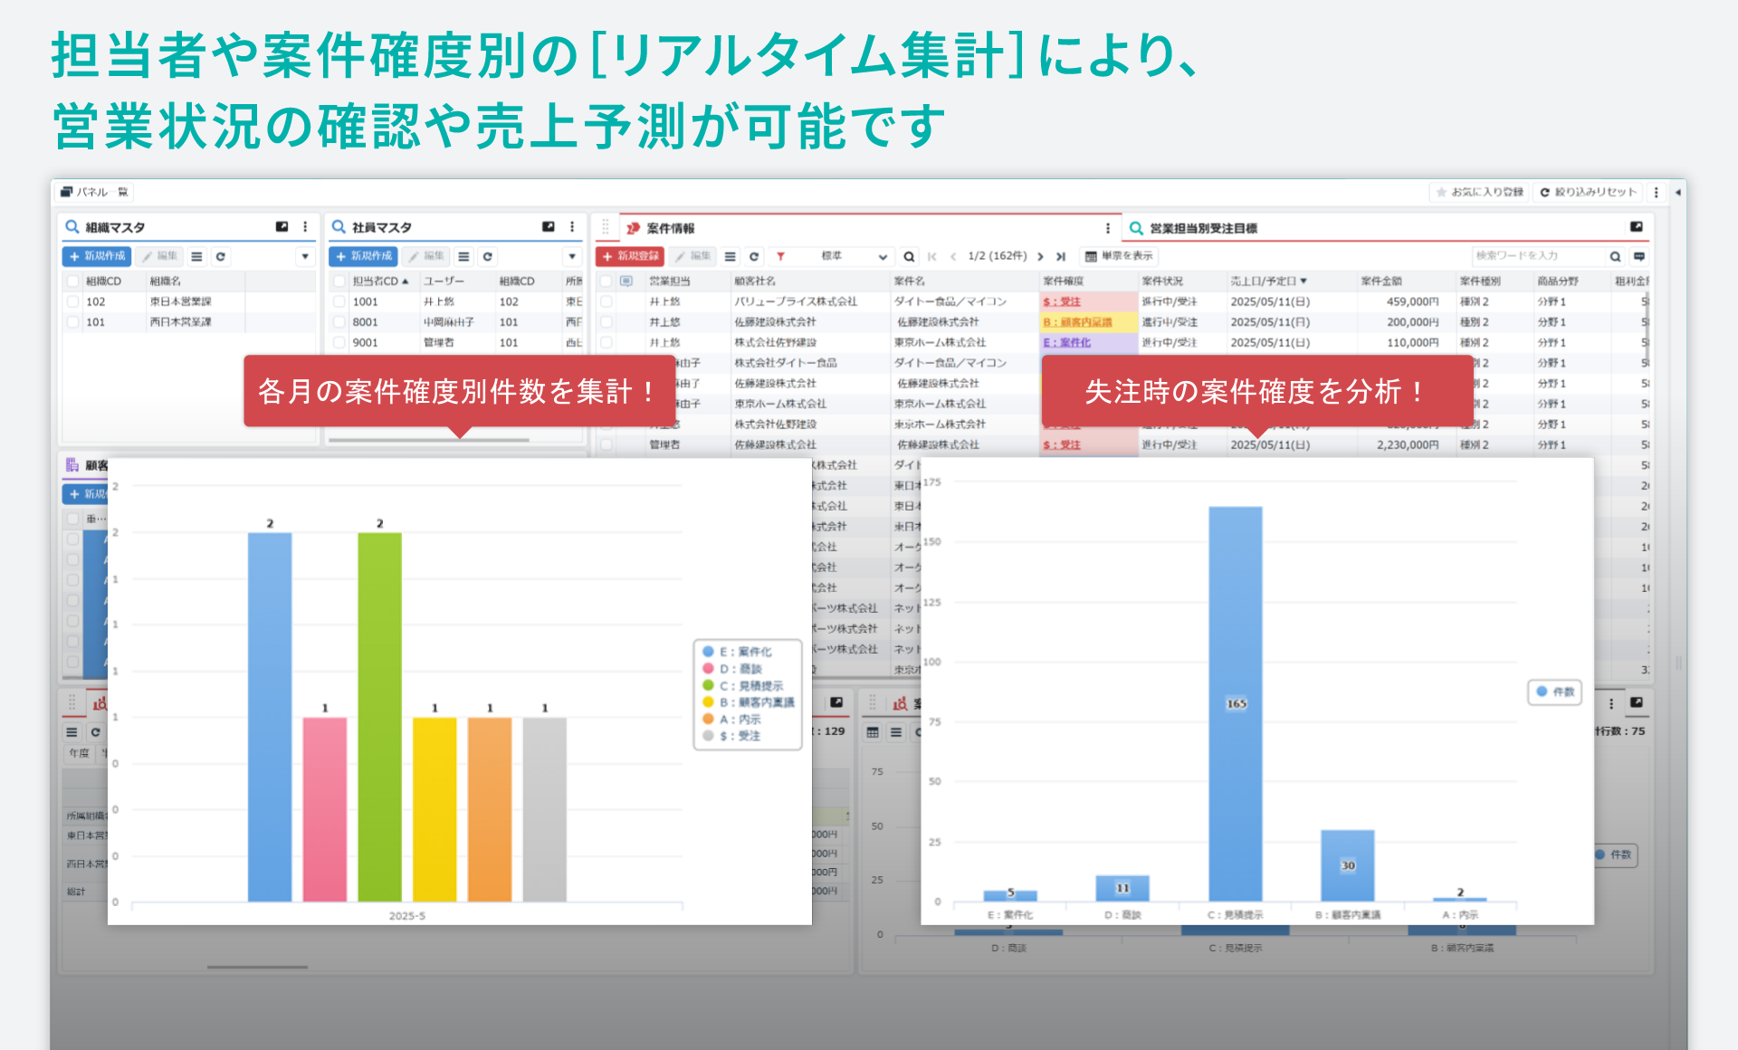
Task: Open the top-right kebab menu
Action: 1657,192
